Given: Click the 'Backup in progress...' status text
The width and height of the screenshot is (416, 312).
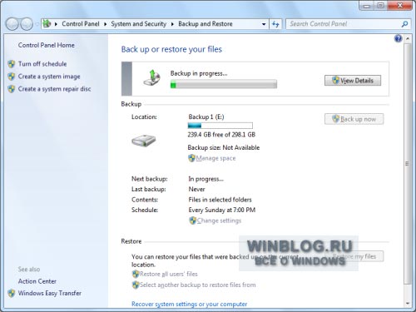Looking at the screenshot, I should pyautogui.click(x=199, y=73).
